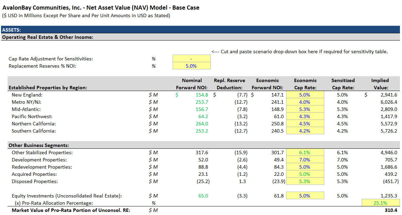Select Equity Investments economic NOI 61.8
The height and width of the screenshot is (215, 402).
pos(279,195)
